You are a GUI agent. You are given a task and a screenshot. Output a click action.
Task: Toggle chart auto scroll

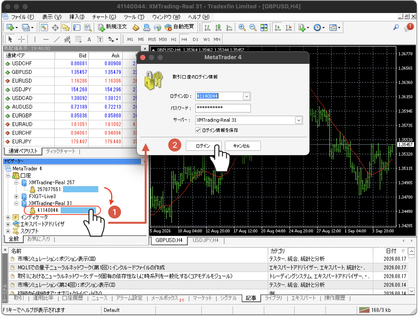(277, 27)
